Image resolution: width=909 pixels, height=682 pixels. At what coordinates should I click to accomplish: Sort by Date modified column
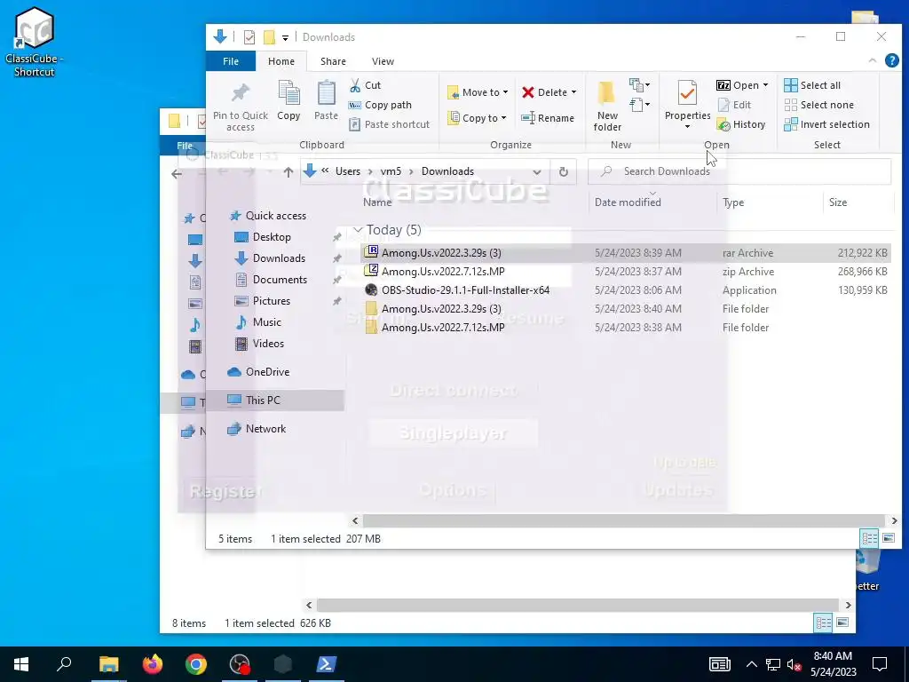tap(628, 202)
